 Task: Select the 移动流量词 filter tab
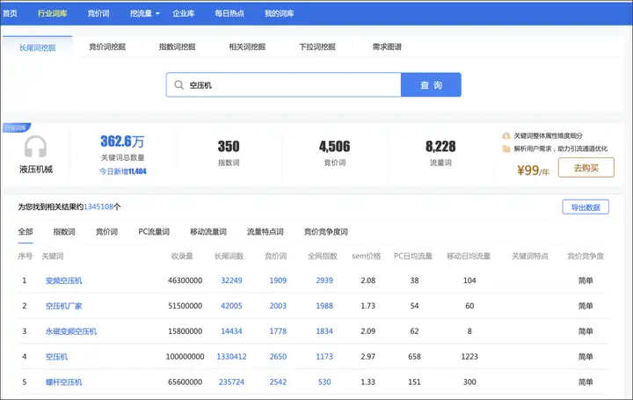[208, 232]
